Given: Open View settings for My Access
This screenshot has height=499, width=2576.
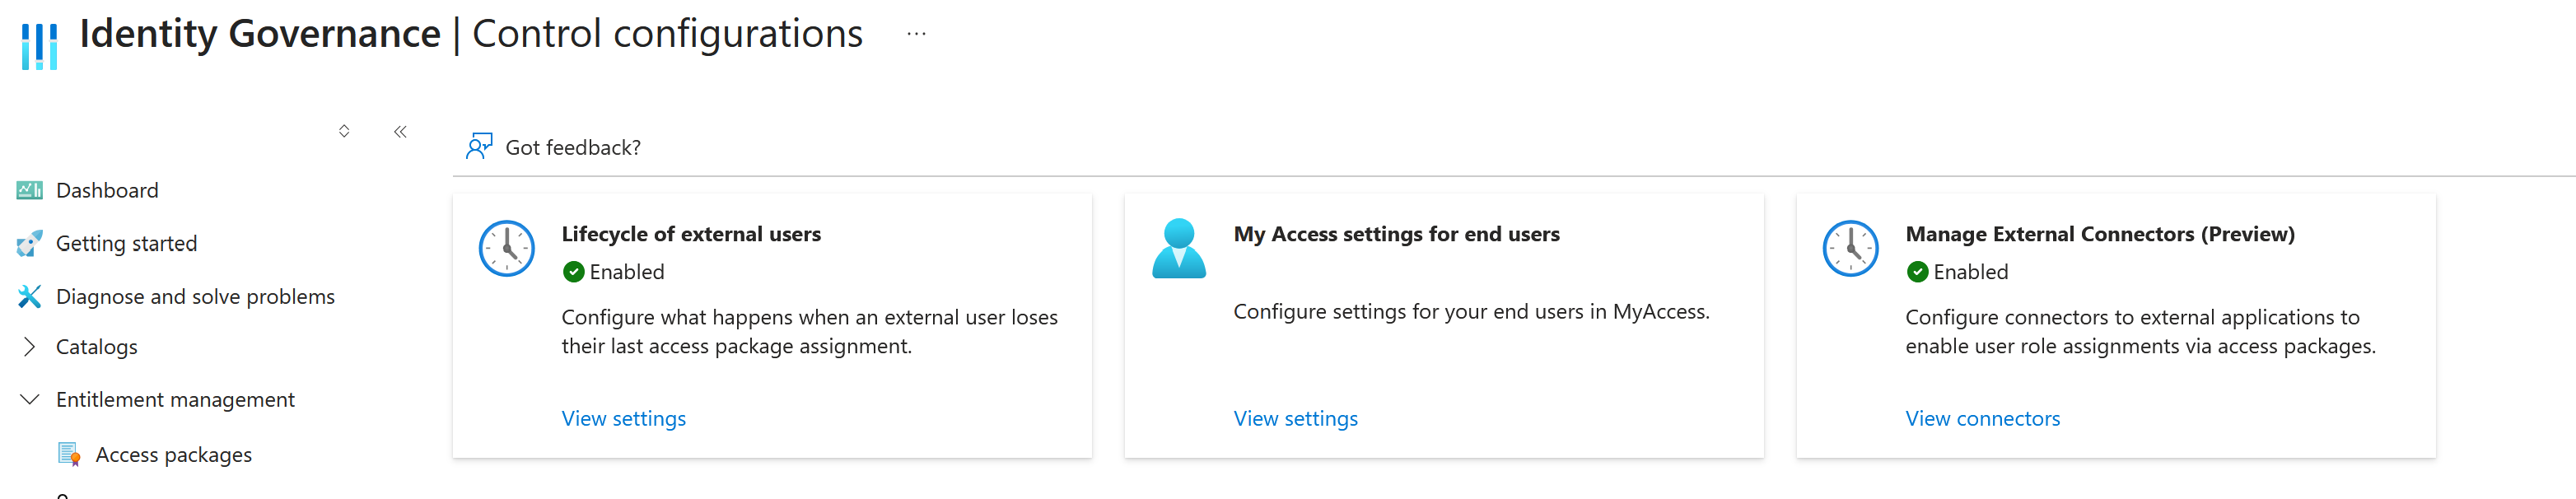Looking at the screenshot, I should click(1295, 418).
